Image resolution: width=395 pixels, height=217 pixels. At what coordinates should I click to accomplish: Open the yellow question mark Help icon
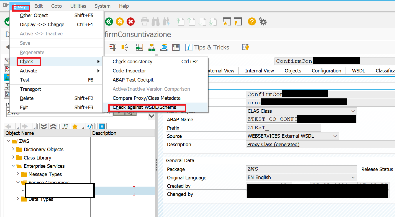(x=252, y=22)
